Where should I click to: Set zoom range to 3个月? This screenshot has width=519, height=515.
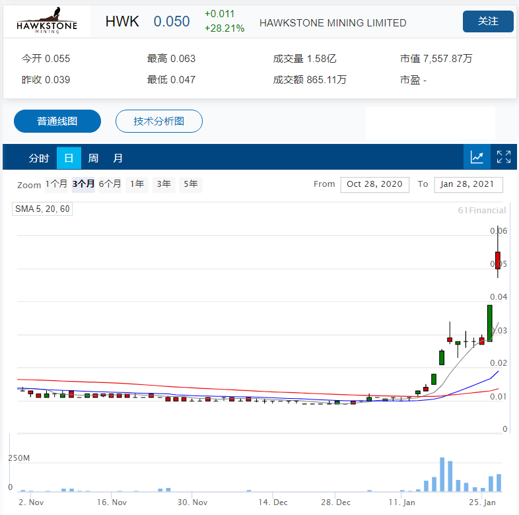pyautogui.click(x=83, y=184)
